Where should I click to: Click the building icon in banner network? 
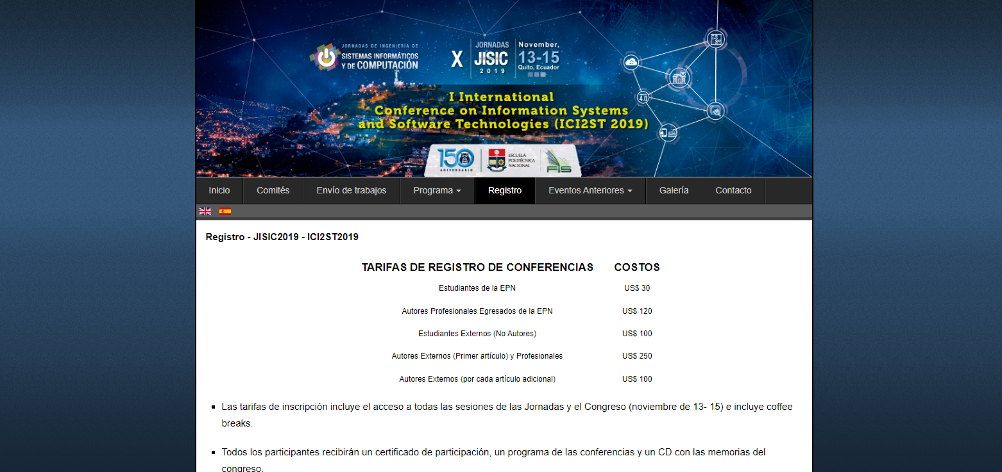tap(679, 79)
